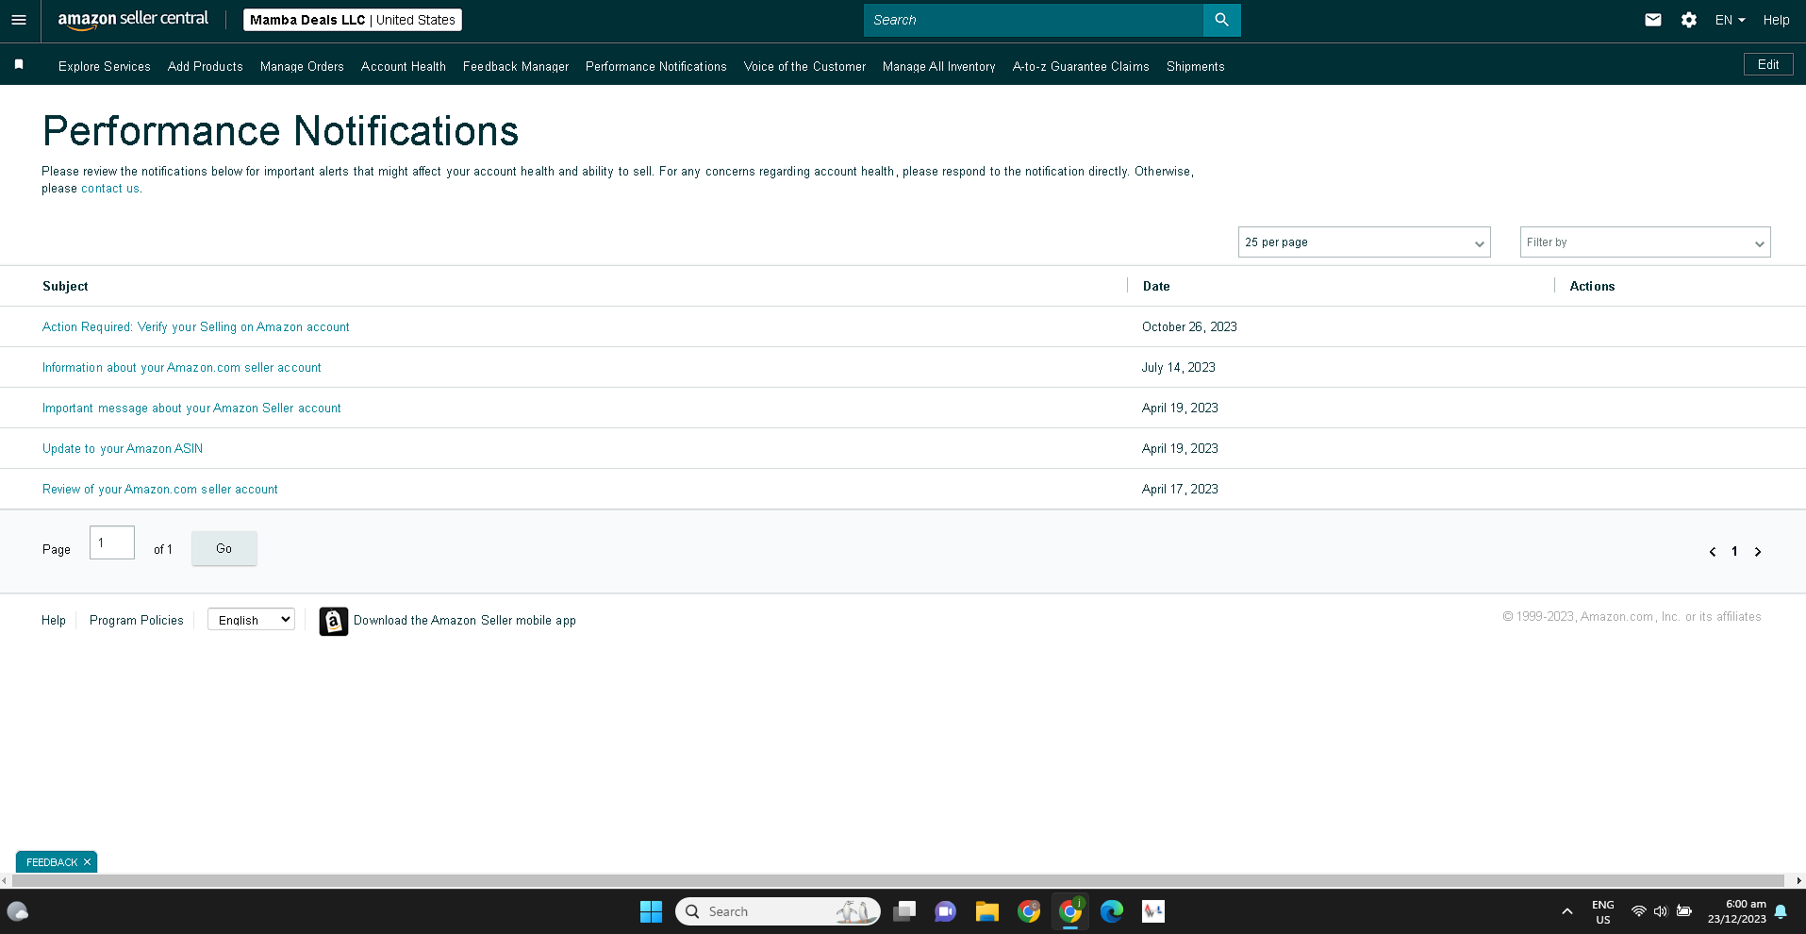Open Action Required: Verify your Selling notification
This screenshot has height=934, width=1806.
(x=196, y=326)
